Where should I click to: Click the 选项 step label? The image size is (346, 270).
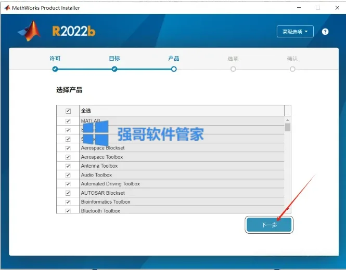click(x=233, y=59)
